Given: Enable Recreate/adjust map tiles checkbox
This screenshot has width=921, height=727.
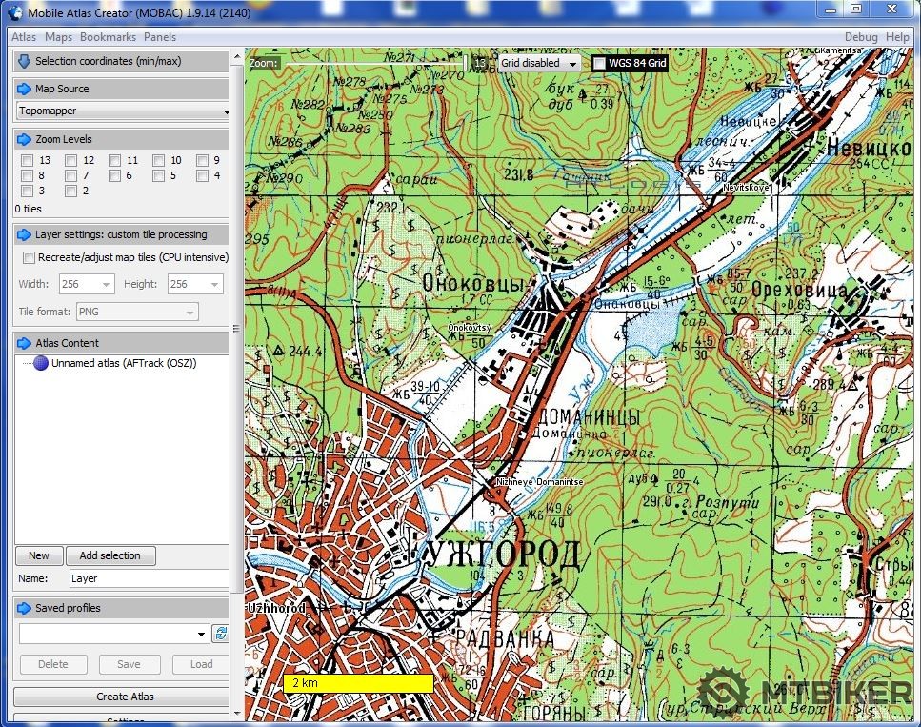Looking at the screenshot, I should click(29, 257).
